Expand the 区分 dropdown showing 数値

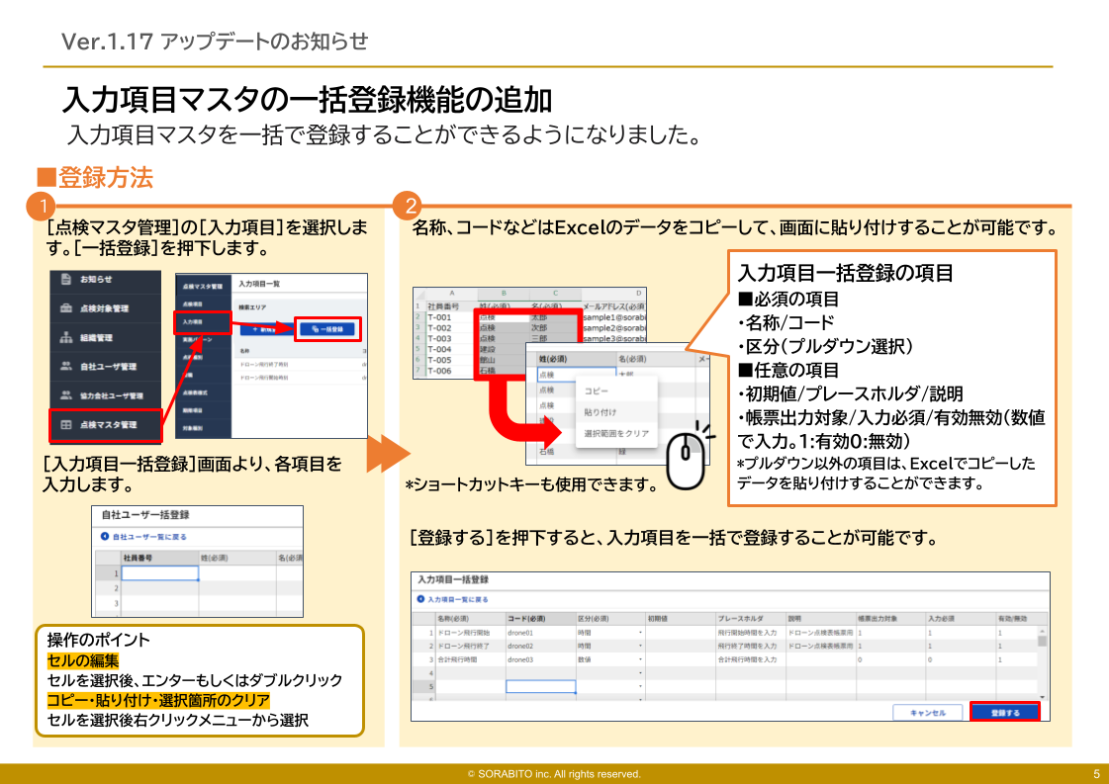pos(638,660)
